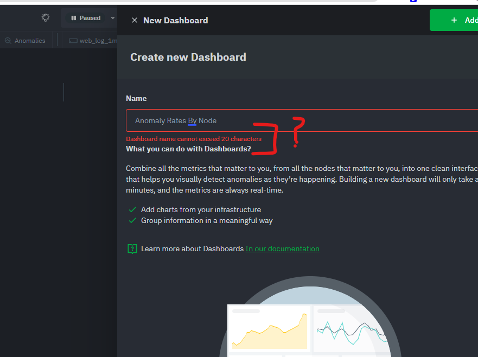Click the dashboard icon beside web_log_1m
Viewport: 478px width, 357px height.
point(72,40)
